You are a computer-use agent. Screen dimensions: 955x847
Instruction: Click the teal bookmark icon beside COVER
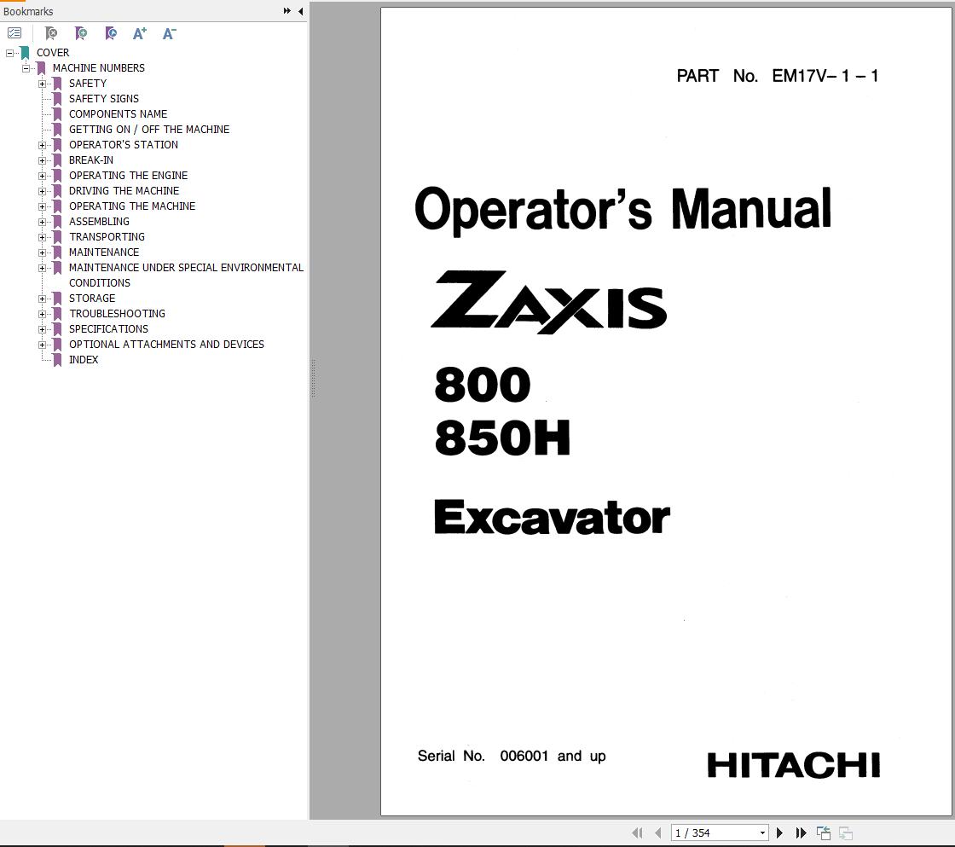(x=25, y=53)
